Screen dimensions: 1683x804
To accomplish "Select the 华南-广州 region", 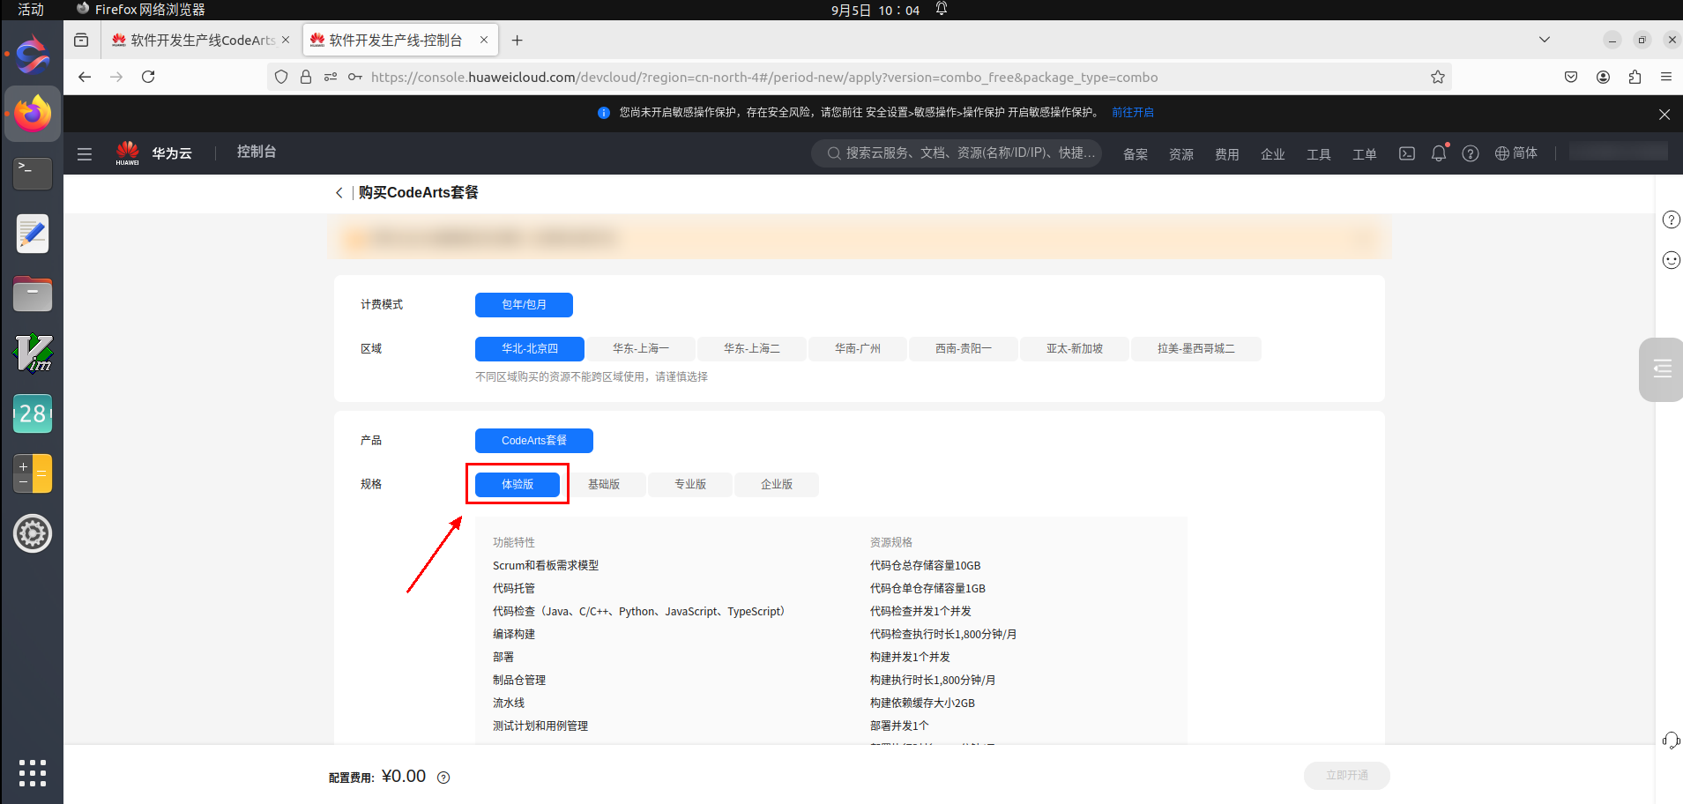I will pos(858,349).
